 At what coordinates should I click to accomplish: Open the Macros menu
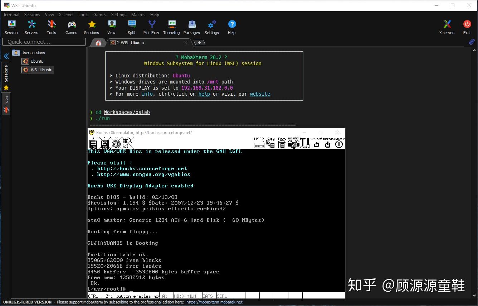point(138,15)
